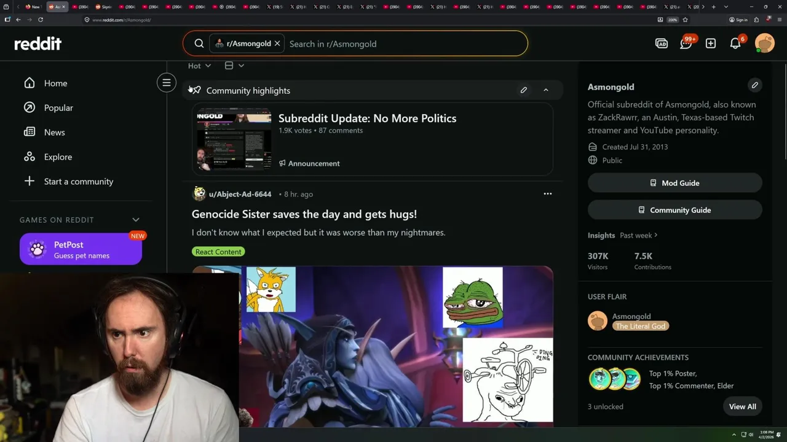Screen dimensions: 787x442
Task: Click the taskbar clock showing 1:08 PM
Action: [767, 435]
